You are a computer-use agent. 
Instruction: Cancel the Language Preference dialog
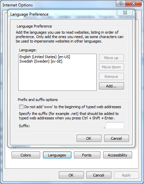(x=116, y=138)
